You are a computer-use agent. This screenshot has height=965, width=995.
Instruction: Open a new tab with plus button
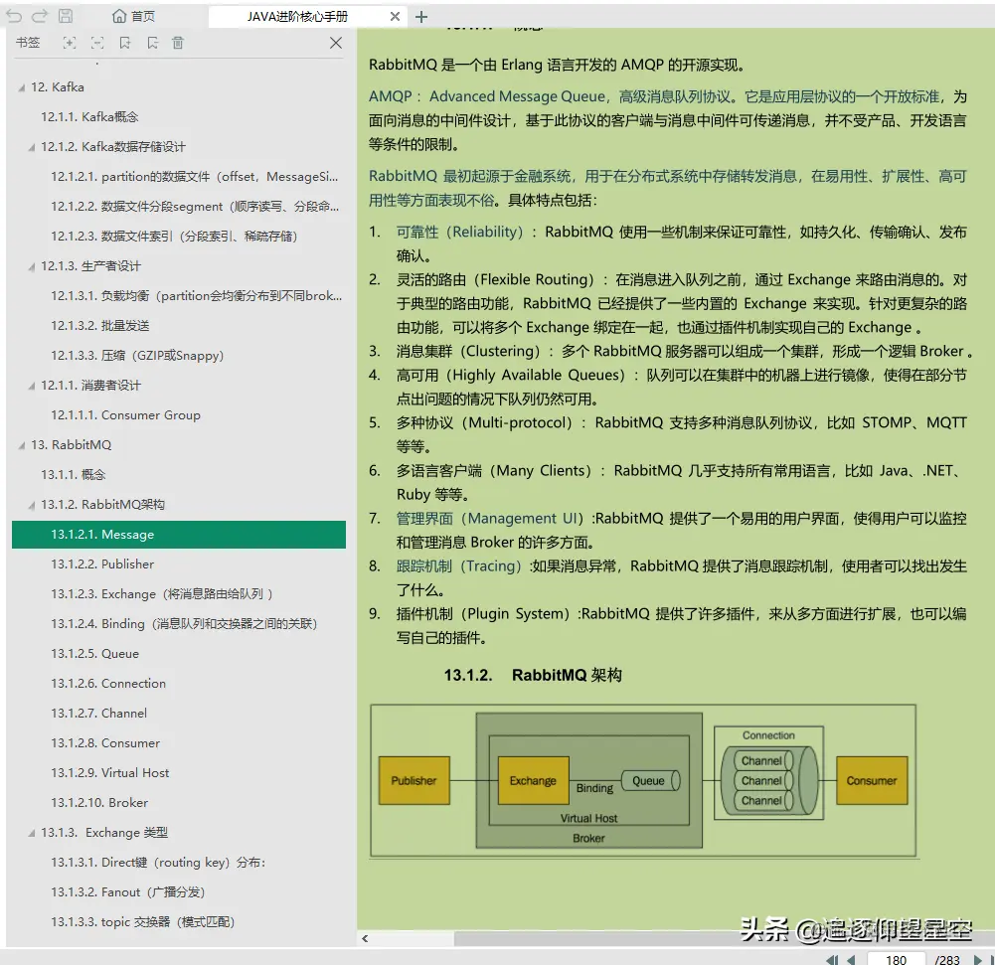pos(421,17)
